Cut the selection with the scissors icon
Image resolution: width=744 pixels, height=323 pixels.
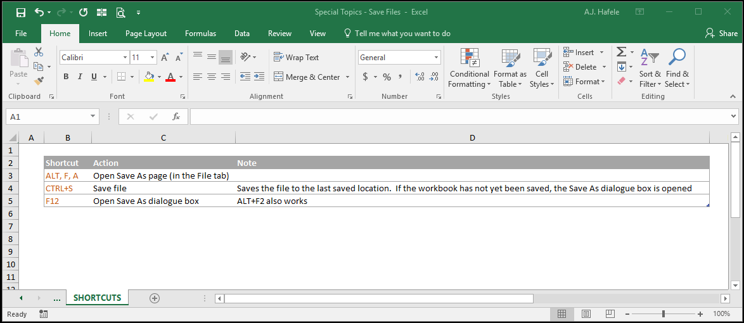[x=39, y=52]
